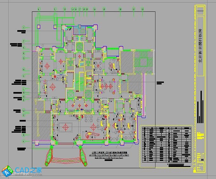This screenshot has height=179, width=216.
Task: Click the top-right green grid bubble
Action: (142, 9)
